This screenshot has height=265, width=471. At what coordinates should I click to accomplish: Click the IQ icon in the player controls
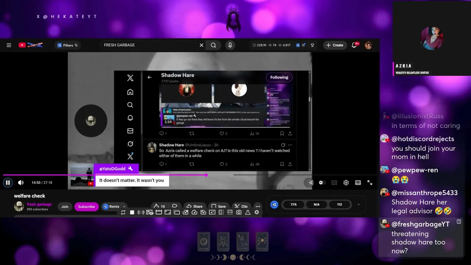[310, 183]
